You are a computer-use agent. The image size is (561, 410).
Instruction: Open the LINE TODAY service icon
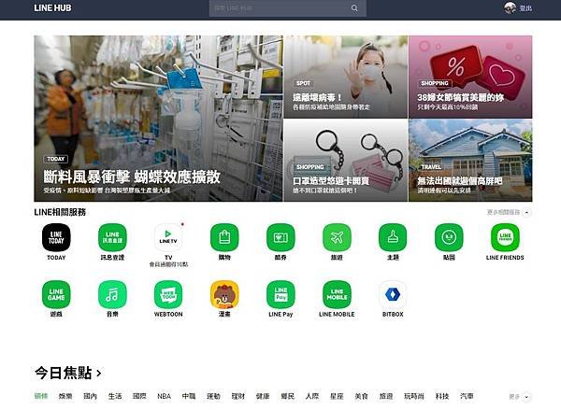[x=56, y=238]
